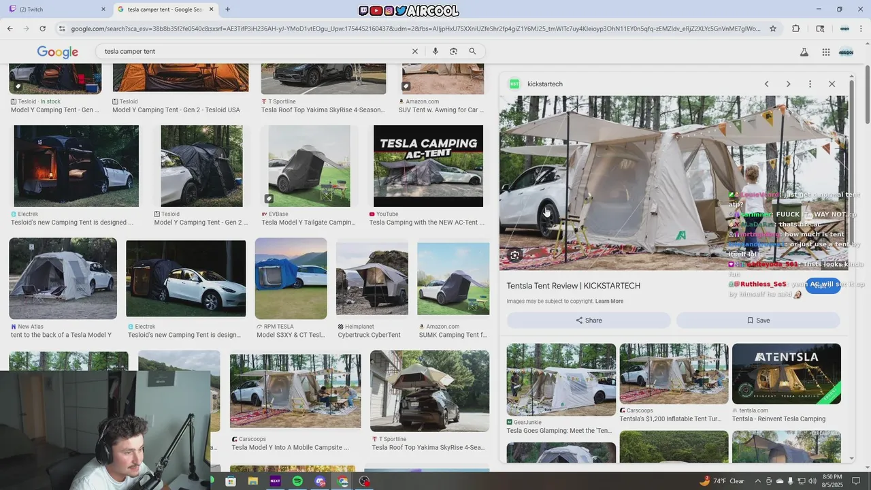Click the Chrome profile avatar in the toolbar

(844, 29)
